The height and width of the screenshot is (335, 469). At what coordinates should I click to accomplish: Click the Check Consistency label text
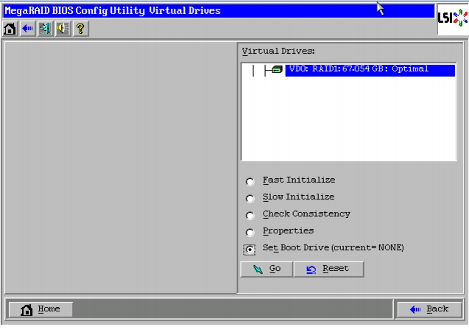(x=306, y=214)
